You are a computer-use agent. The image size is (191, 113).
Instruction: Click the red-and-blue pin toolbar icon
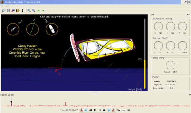(13, 11)
